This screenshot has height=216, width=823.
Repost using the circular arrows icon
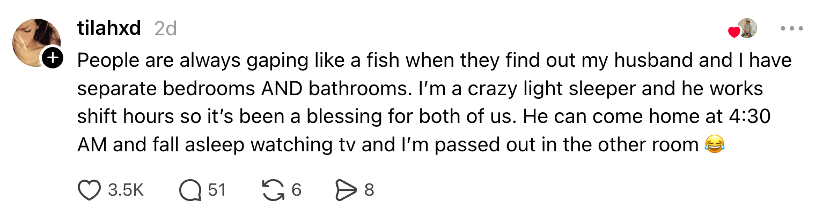[273, 190]
